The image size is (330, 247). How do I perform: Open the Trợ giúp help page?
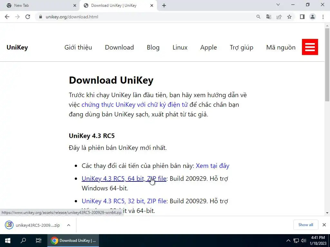coord(241,48)
